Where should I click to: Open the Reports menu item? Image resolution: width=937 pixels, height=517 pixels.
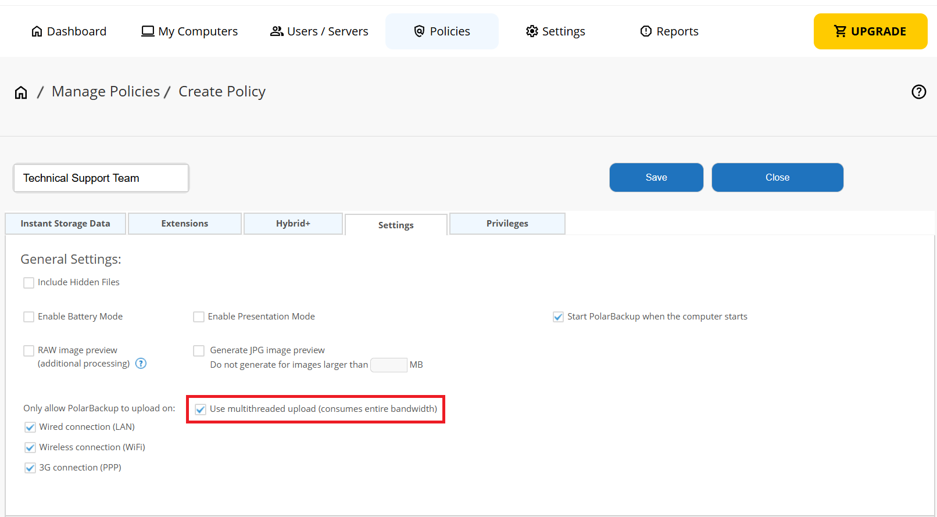pos(669,31)
